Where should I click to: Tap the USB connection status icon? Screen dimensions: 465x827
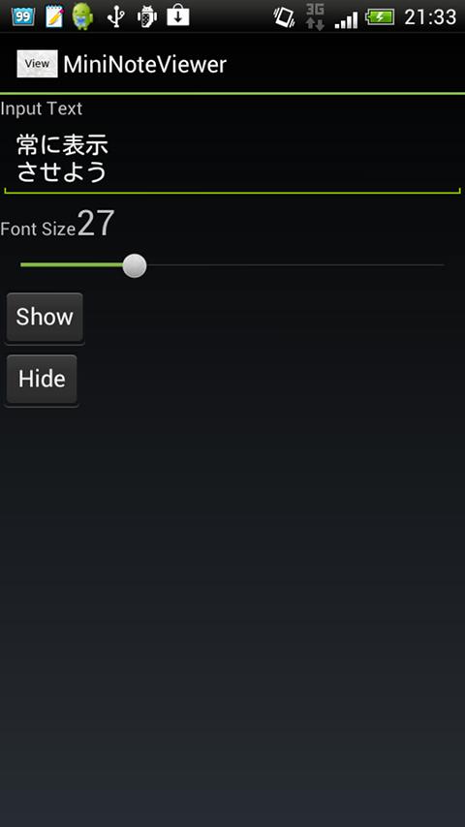point(115,16)
